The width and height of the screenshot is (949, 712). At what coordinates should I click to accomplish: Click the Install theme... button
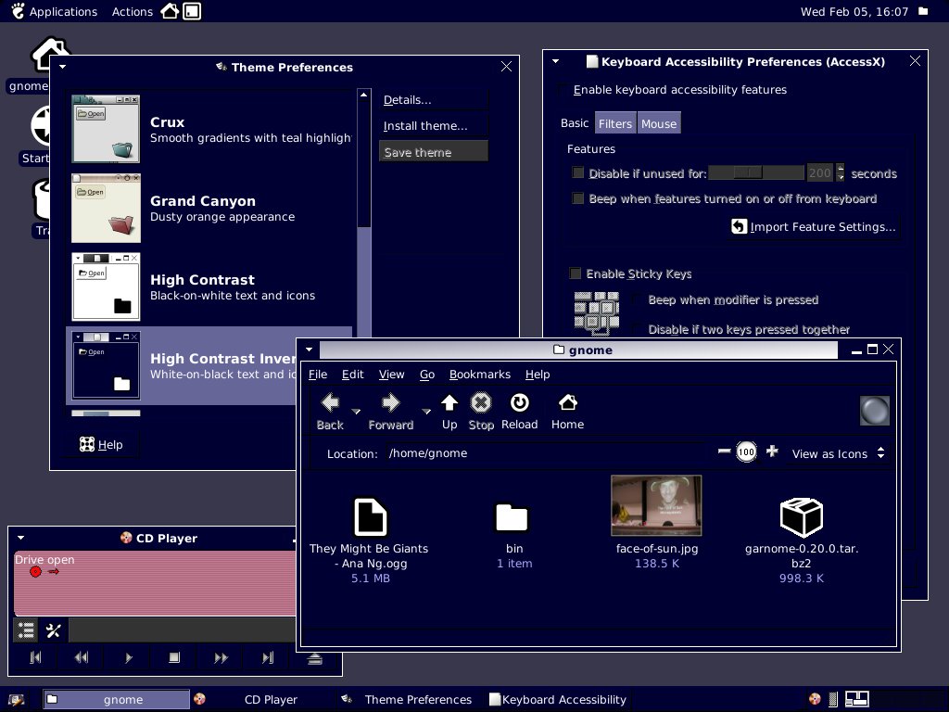433,126
